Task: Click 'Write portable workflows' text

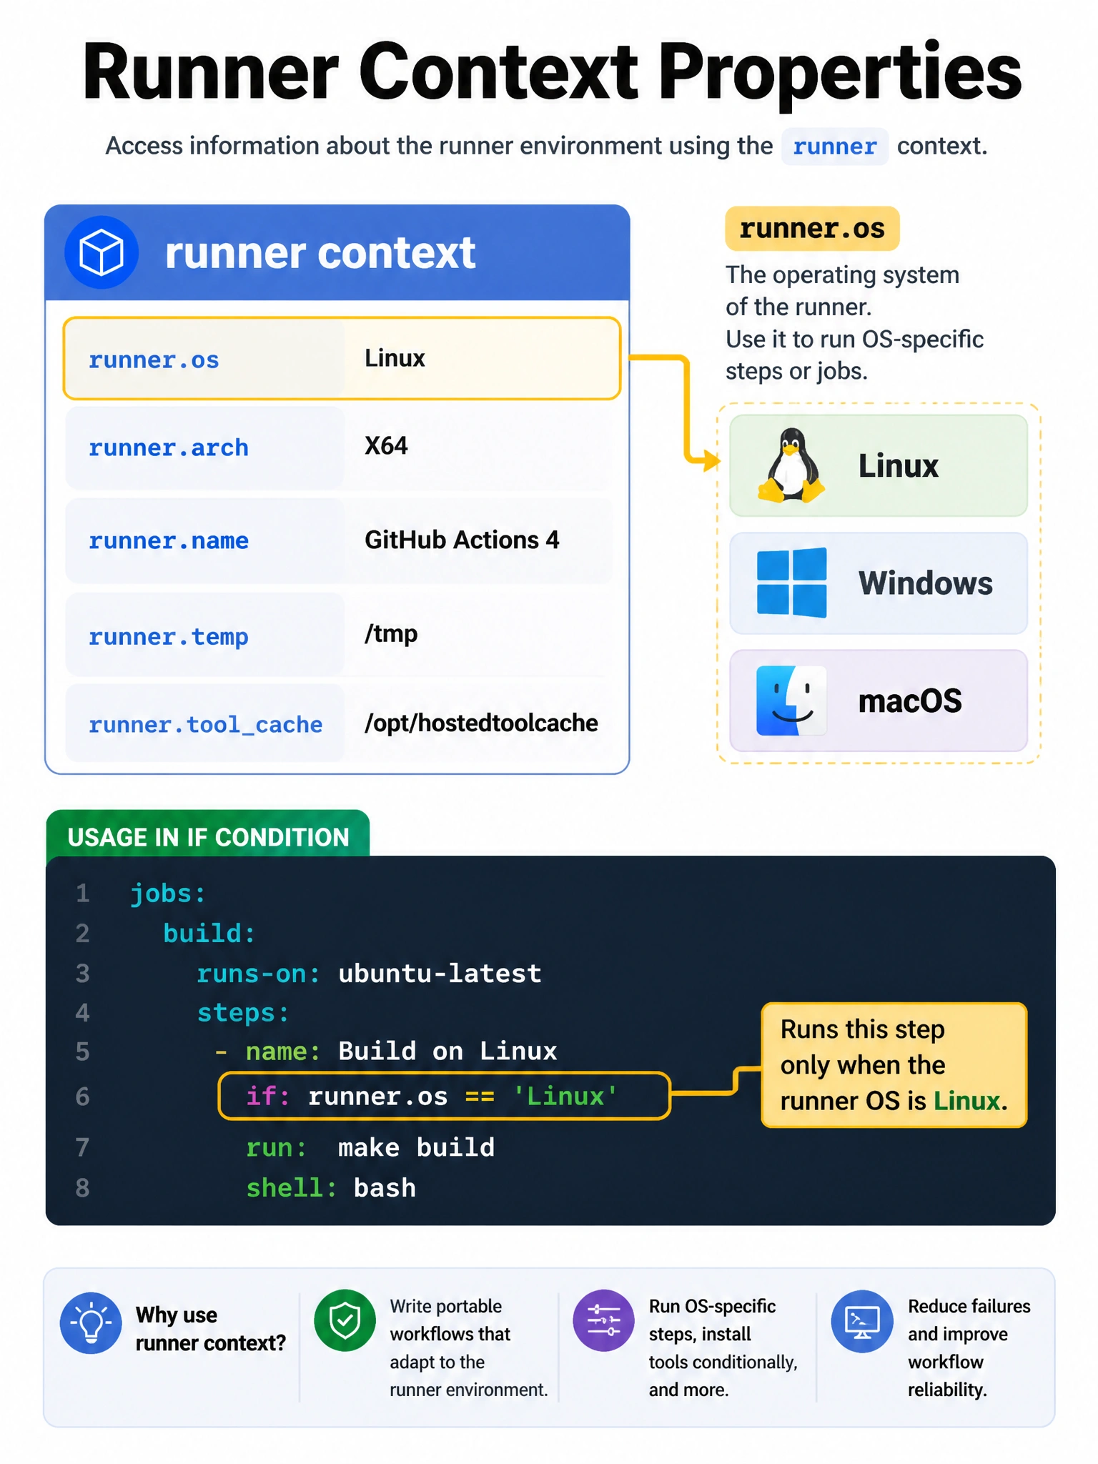Action: tap(469, 1348)
